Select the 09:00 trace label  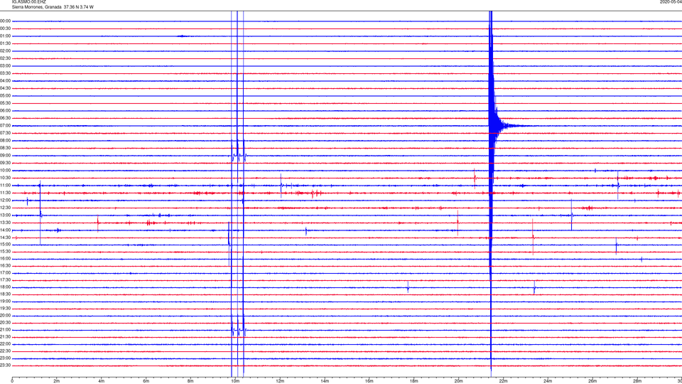click(x=5, y=156)
